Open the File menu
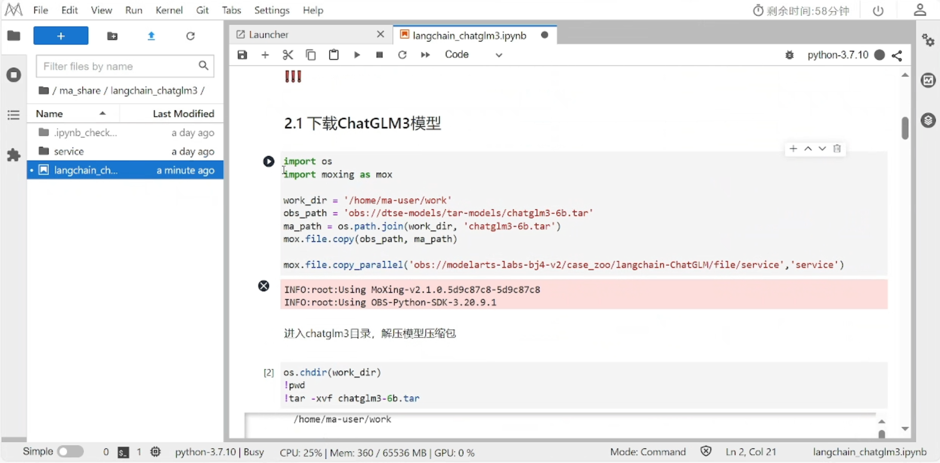This screenshot has height=463, width=940. point(41,10)
